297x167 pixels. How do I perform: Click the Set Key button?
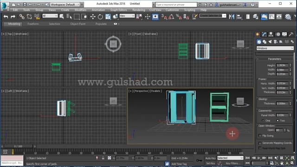(210, 163)
